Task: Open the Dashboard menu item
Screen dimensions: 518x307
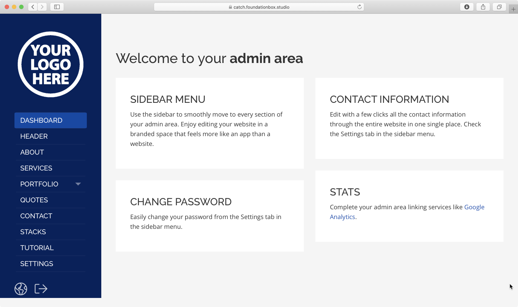Action: pyautogui.click(x=51, y=120)
